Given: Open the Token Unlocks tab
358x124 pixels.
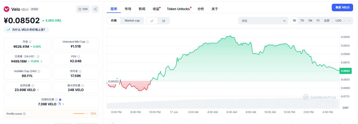Looking at the screenshot, I should point(178,9).
